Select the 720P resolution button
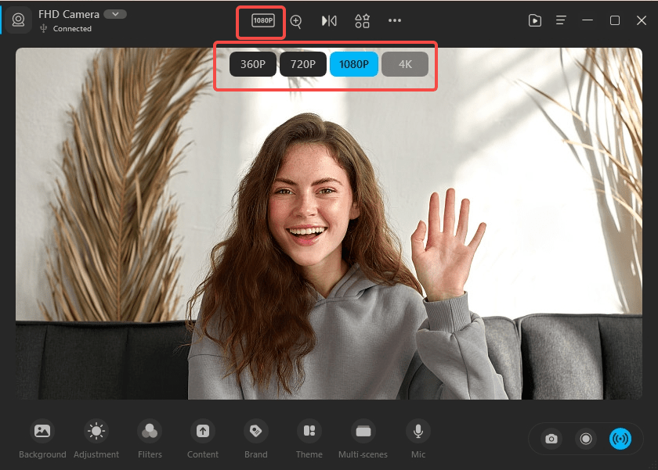Viewport: 658px width, 470px height. (x=303, y=64)
